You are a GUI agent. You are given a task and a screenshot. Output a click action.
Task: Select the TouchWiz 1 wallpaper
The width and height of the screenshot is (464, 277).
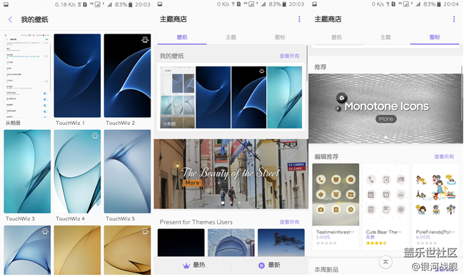77,76
